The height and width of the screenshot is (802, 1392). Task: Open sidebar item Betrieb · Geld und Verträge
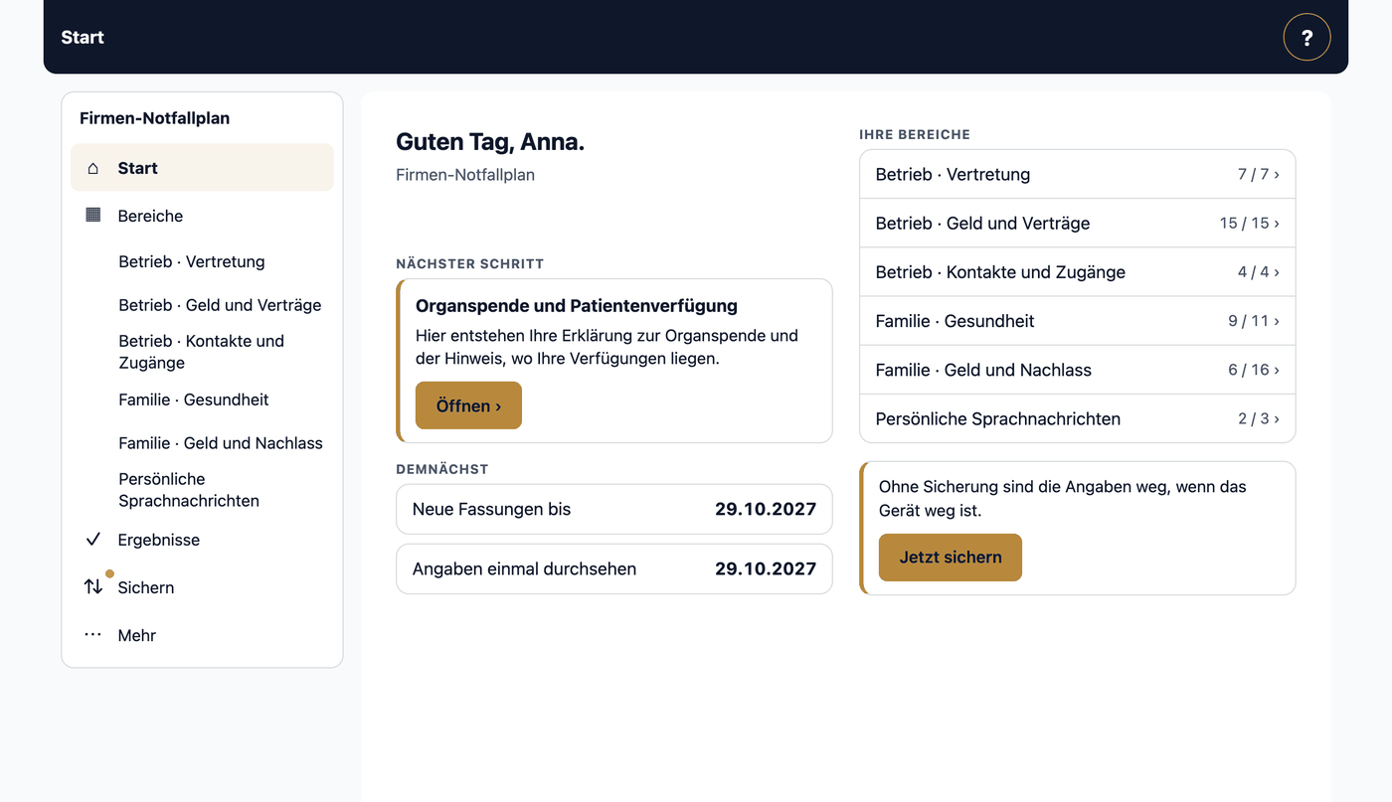(221, 305)
